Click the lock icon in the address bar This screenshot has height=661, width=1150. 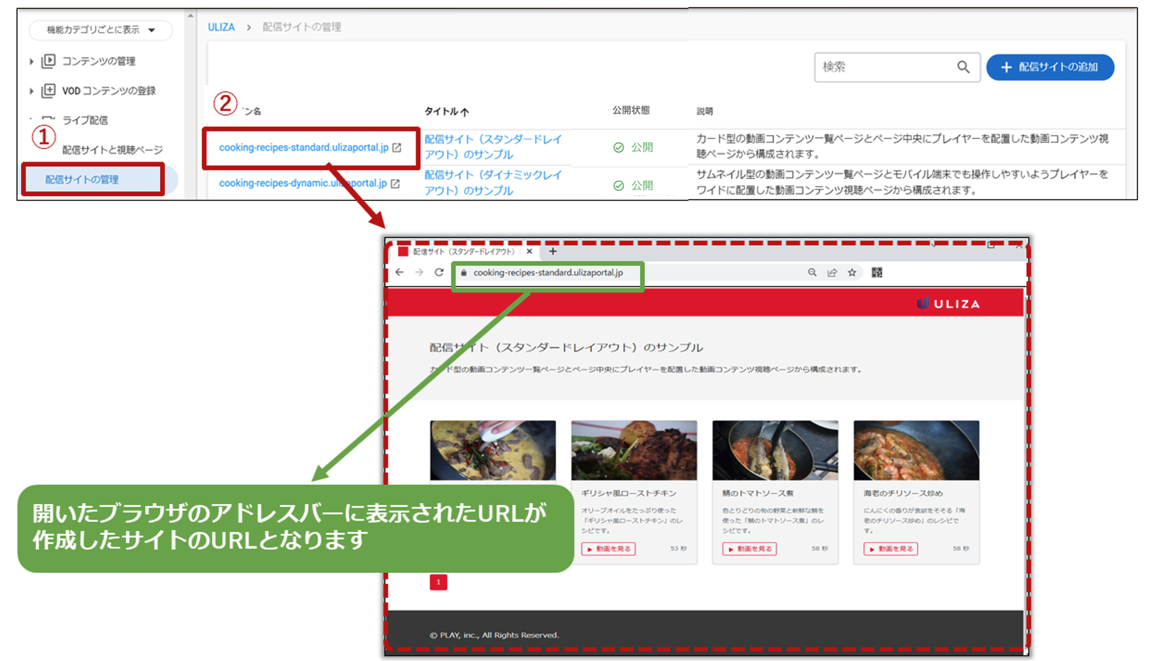pos(464,272)
